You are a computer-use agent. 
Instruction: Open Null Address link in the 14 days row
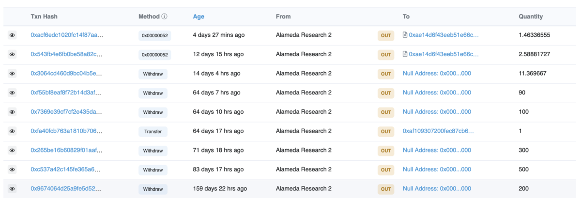(437, 74)
